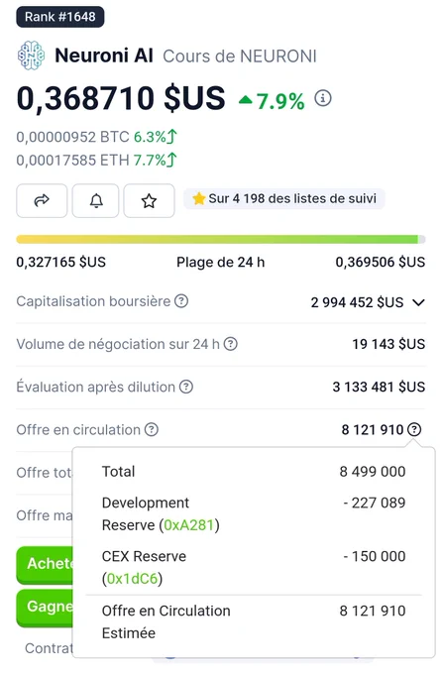Open help icon for Capitalisation boursière

point(181,301)
